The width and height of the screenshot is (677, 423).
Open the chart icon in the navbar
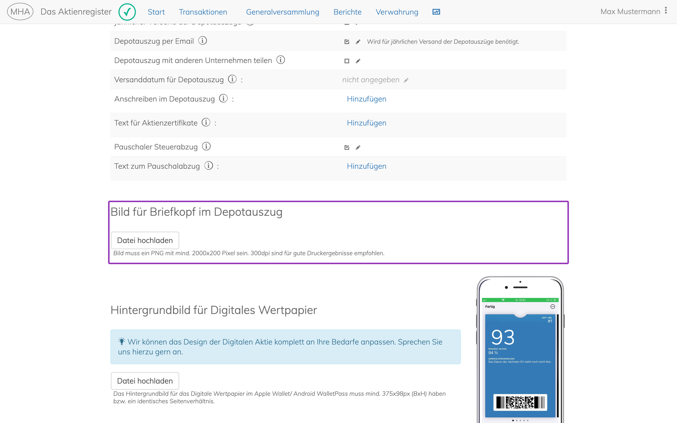[x=436, y=12]
